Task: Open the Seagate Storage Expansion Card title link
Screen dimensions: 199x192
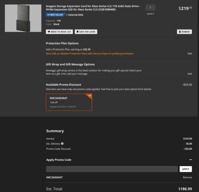Action: coord(93,8)
